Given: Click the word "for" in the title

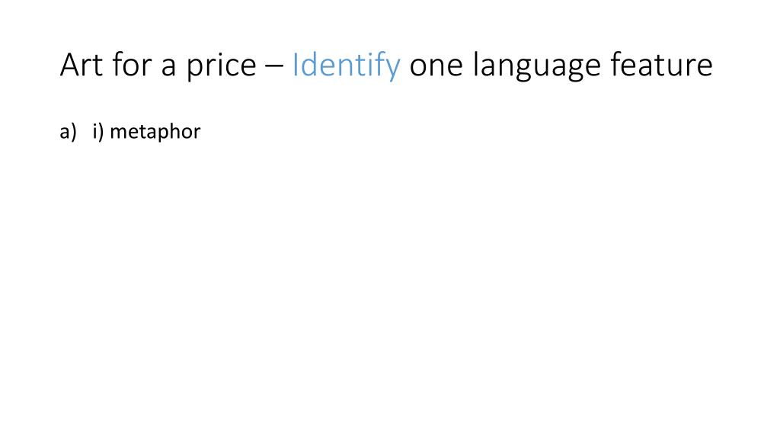Looking at the screenshot, I should pyautogui.click(x=132, y=65).
